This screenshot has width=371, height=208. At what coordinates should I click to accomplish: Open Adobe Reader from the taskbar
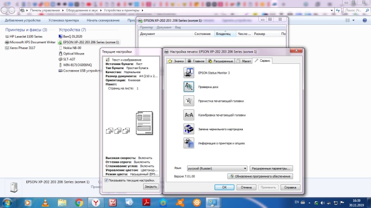(x=146, y=202)
